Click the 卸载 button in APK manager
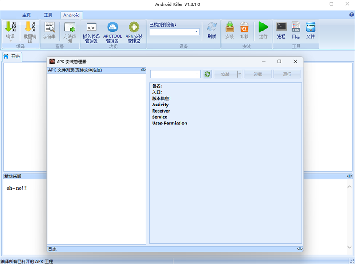The width and height of the screenshot is (355, 264). 258,74
